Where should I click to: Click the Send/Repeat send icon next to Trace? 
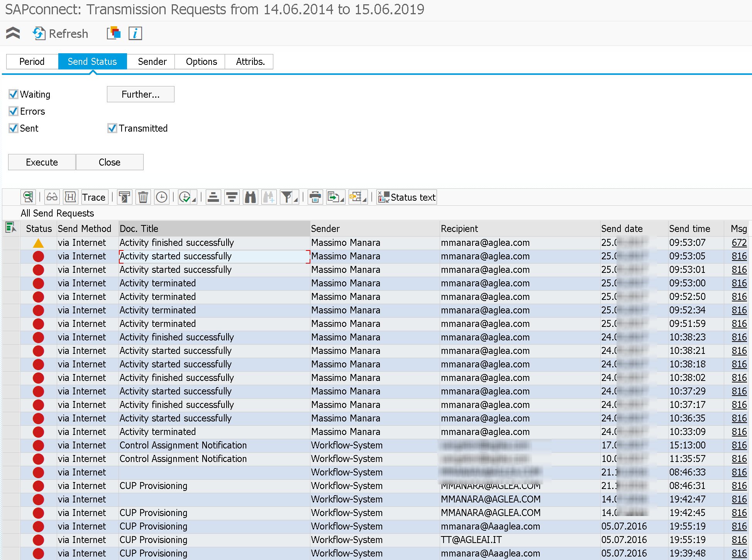[x=124, y=197]
